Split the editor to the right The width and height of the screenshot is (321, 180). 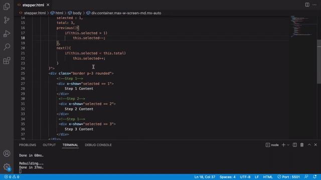pos(307,4)
